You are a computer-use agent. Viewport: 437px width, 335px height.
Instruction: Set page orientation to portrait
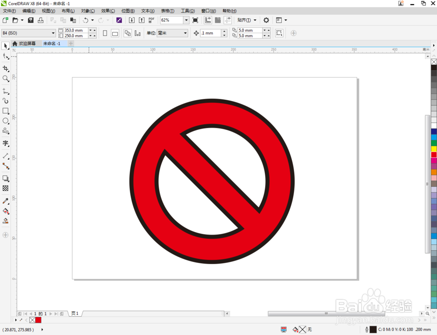pos(105,33)
